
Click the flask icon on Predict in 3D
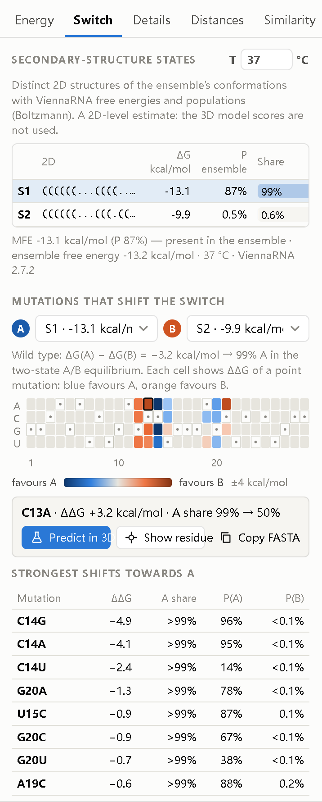coord(37,538)
